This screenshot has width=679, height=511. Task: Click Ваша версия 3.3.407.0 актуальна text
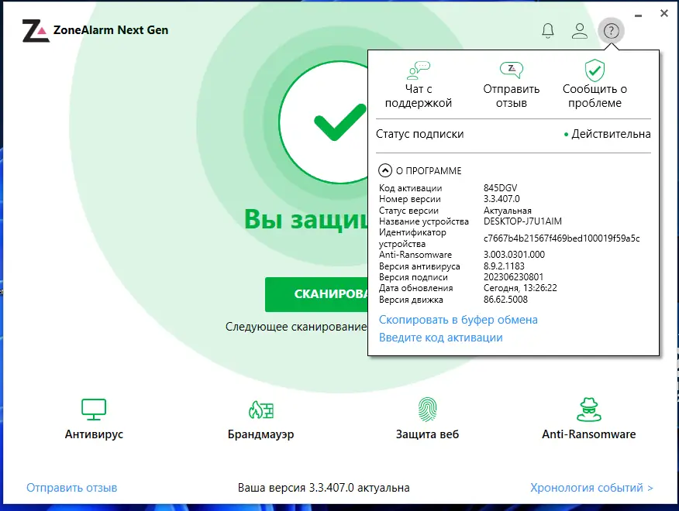323,488
